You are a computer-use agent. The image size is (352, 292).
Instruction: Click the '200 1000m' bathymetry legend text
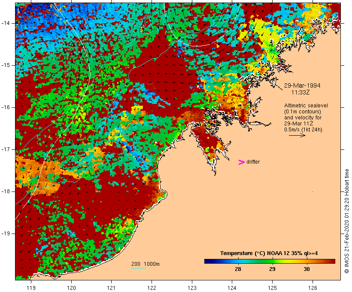[146, 264]
